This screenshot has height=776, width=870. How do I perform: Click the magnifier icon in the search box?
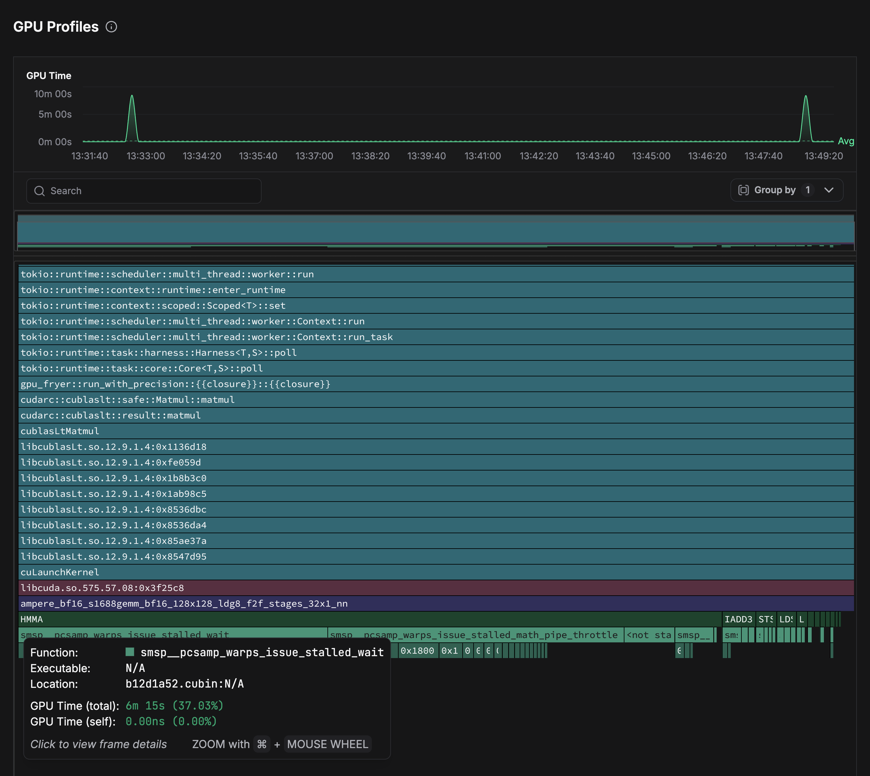click(40, 191)
